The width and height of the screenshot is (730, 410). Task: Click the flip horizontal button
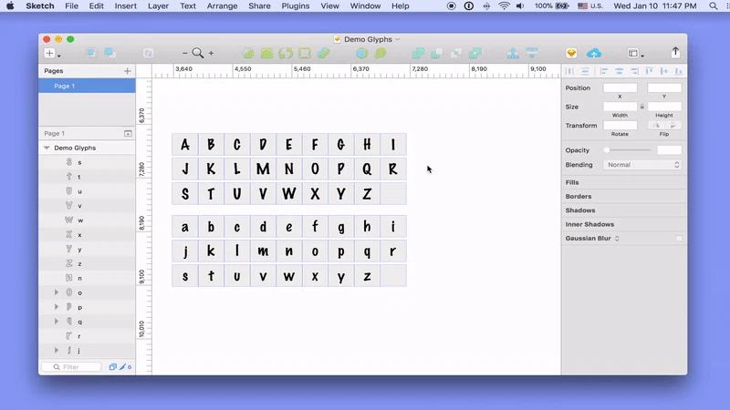tap(656, 125)
